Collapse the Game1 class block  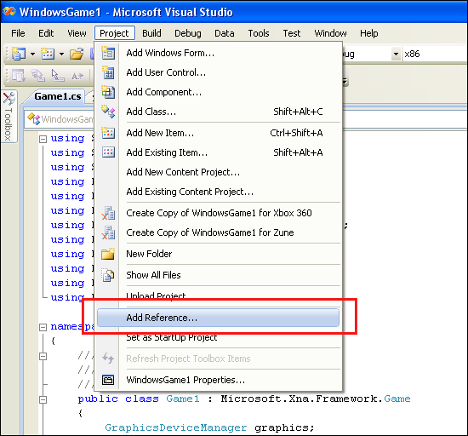43,399
